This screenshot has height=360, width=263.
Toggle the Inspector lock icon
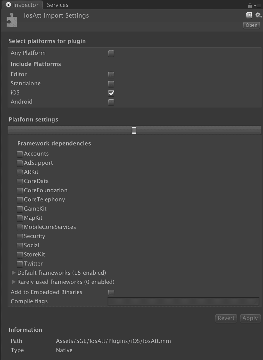(250, 5)
